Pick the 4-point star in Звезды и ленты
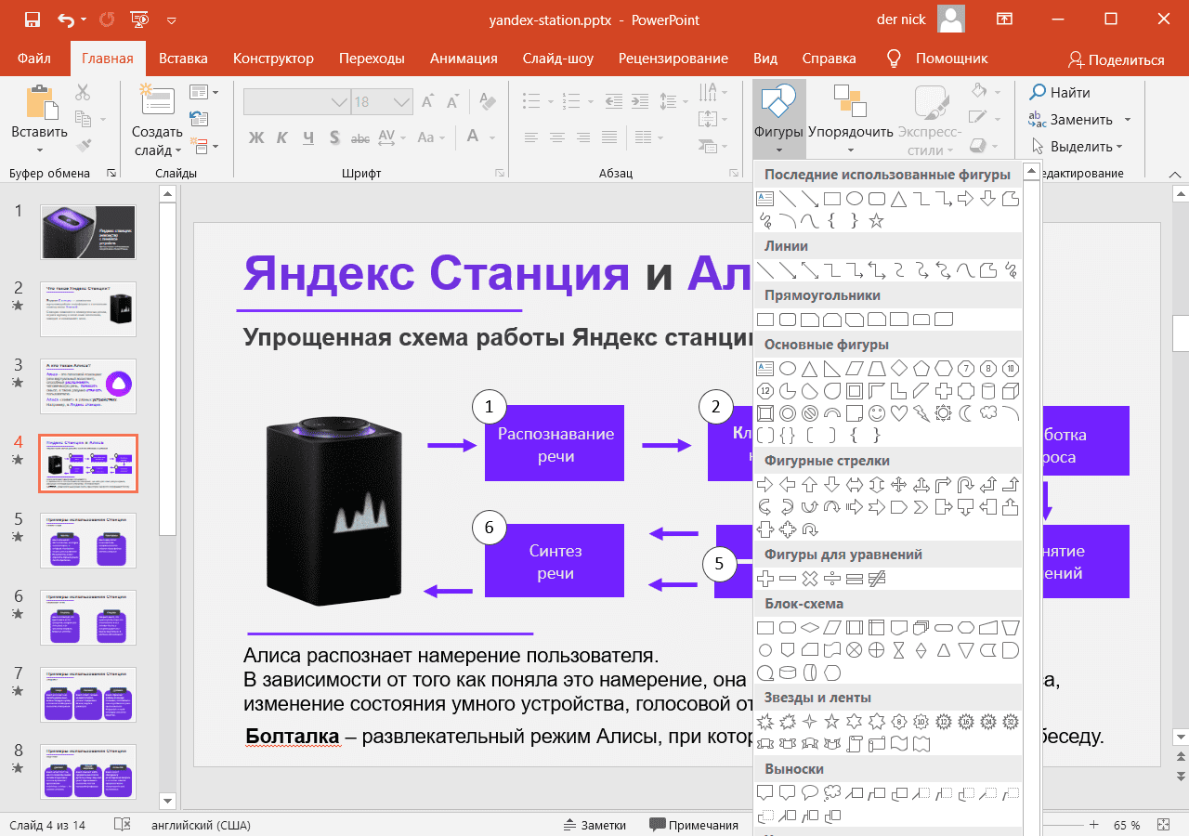This screenshot has height=836, width=1189. (810, 722)
